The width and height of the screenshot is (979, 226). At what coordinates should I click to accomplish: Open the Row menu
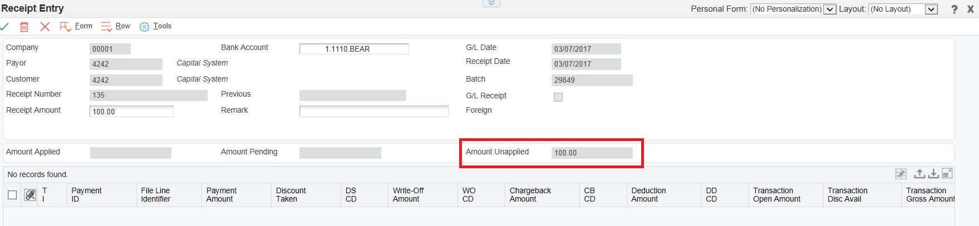[116, 26]
